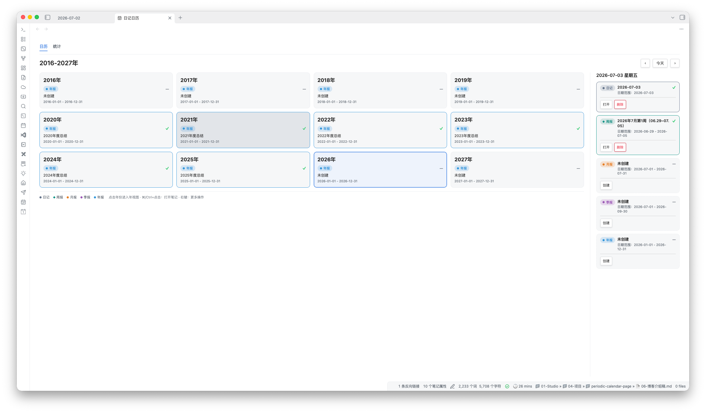Image resolution: width=706 pixels, height=413 pixels.
Task: Select the 2018年 year card
Action: tap(380, 90)
